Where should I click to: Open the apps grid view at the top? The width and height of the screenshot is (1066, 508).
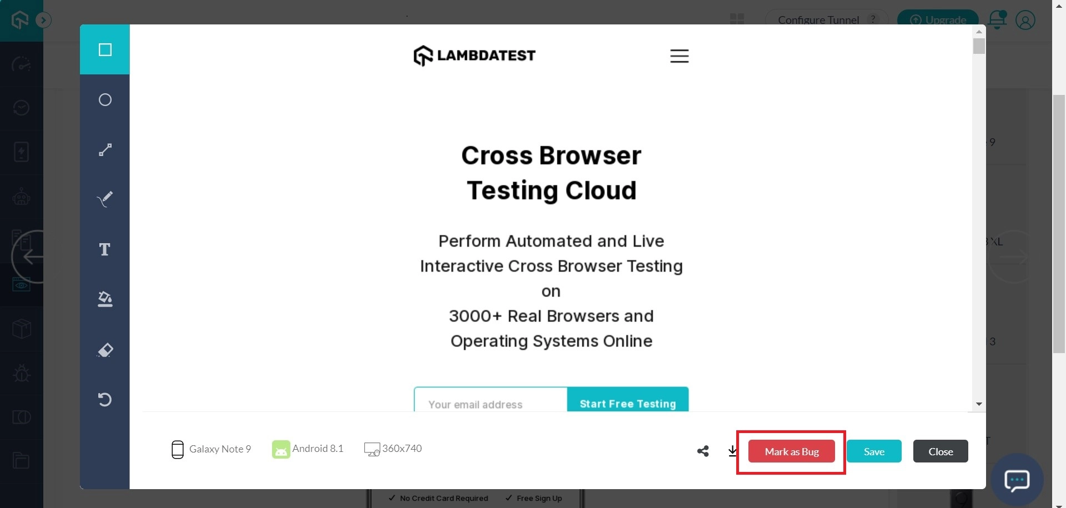pos(737,18)
